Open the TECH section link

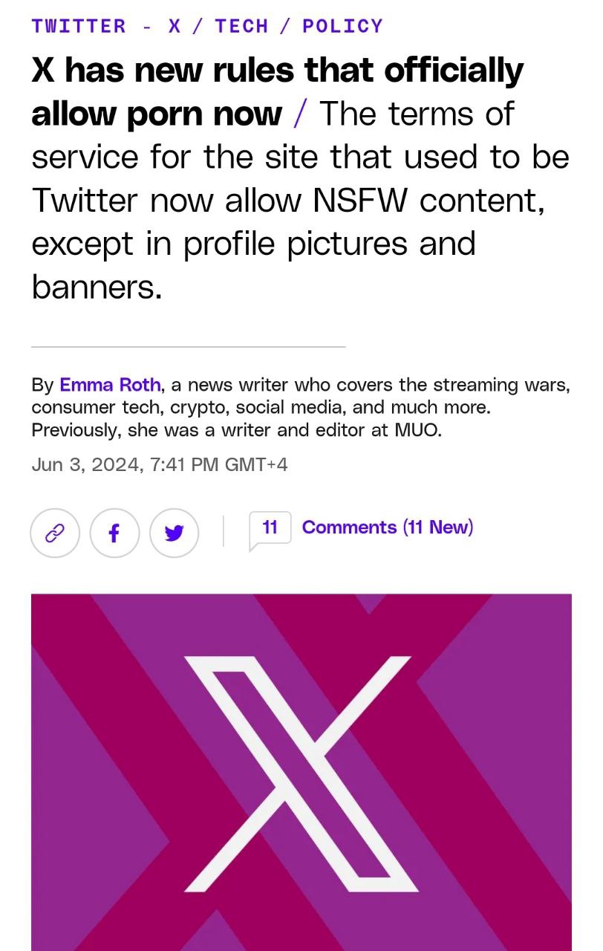coord(241,26)
